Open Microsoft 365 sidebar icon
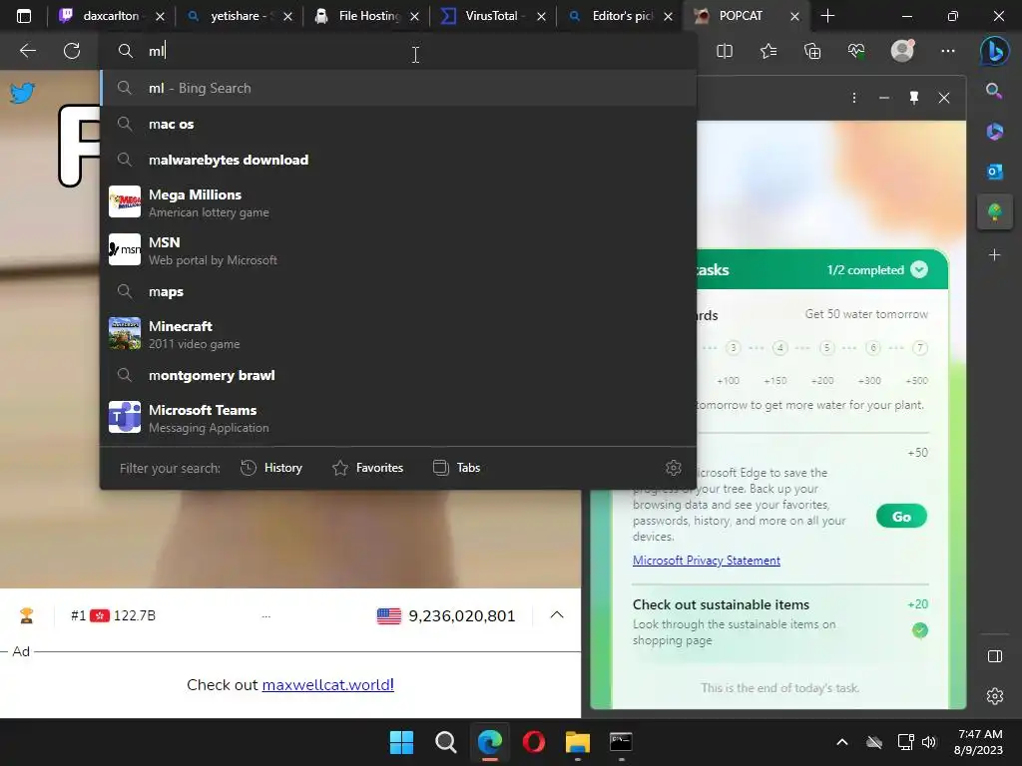This screenshot has height=766, width=1022. 995,131
